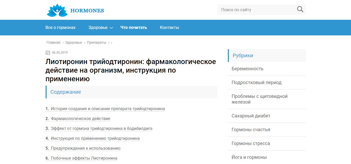Expand the Здоровье dropdown arrow
Screen dimensions: 351x164
(111, 28)
